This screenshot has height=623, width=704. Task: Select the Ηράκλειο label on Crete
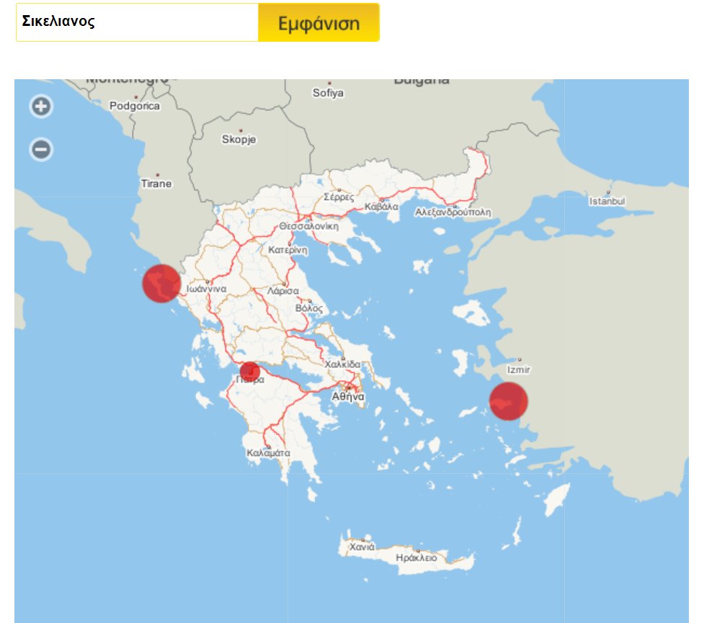pos(417,558)
